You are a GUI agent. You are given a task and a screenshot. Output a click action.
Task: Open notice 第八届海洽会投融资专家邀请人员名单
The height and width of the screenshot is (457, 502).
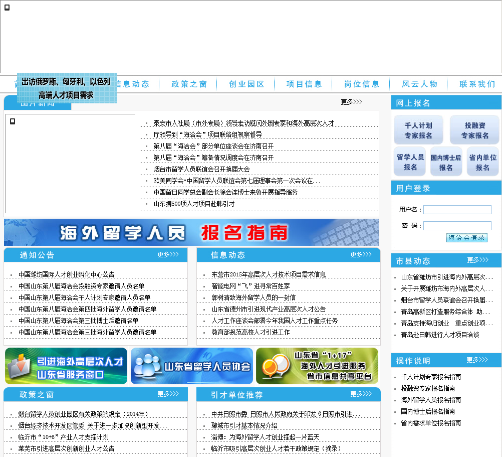[81, 286]
